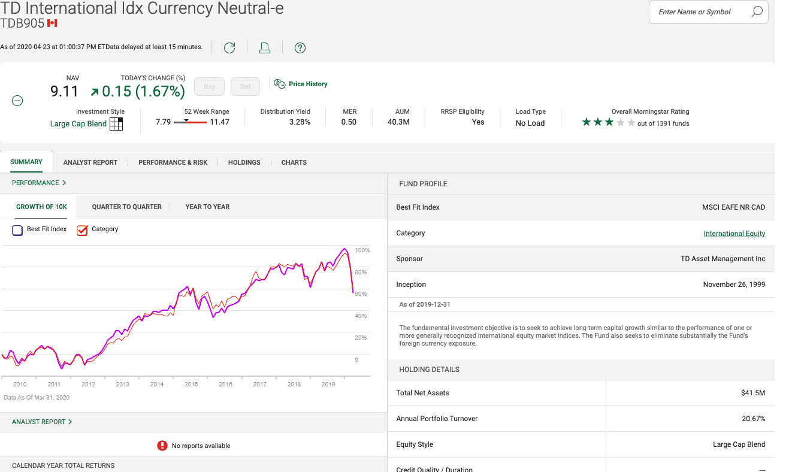Select the GROWTH OF 10K chart tab
The height and width of the screenshot is (472, 795).
point(41,207)
